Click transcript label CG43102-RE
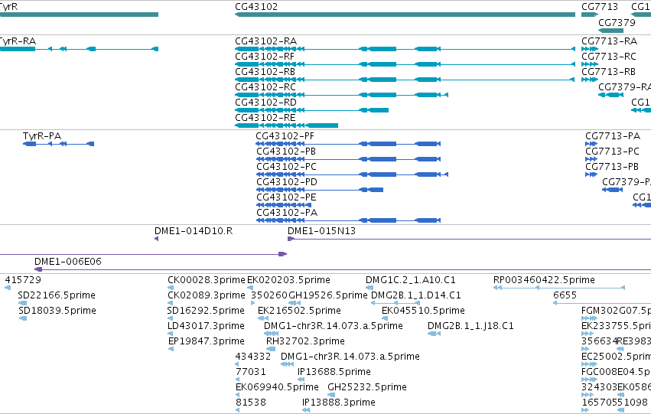 (265, 118)
